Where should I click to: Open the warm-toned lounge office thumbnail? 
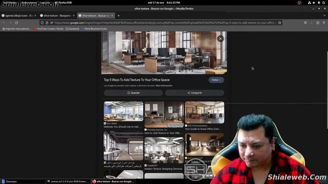(204, 145)
